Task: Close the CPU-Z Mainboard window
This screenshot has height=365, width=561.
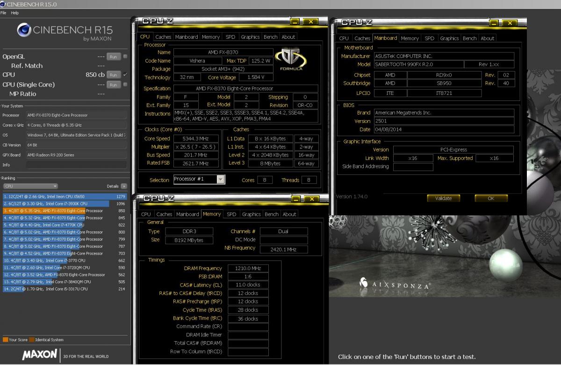Action: pyautogui.click(x=510, y=23)
